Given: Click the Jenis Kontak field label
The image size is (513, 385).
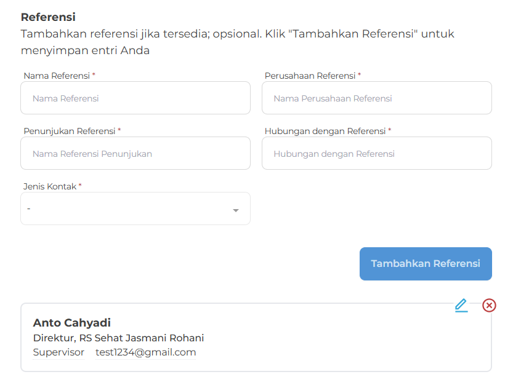Looking at the screenshot, I should coord(50,186).
